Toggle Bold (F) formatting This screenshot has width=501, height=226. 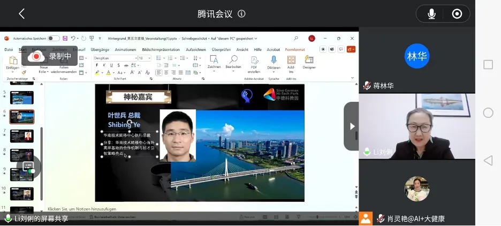pos(97,65)
